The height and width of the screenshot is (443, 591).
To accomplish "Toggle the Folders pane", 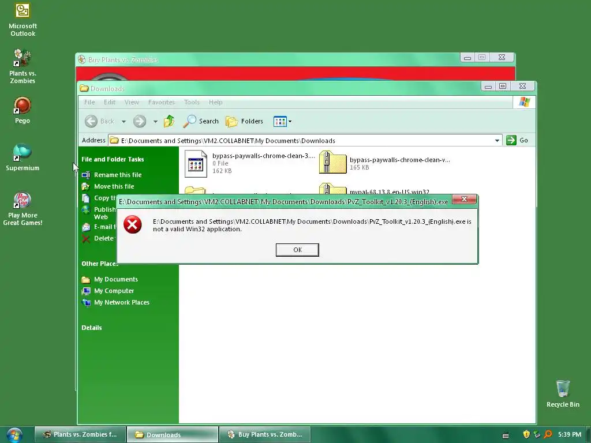I will 244,121.
